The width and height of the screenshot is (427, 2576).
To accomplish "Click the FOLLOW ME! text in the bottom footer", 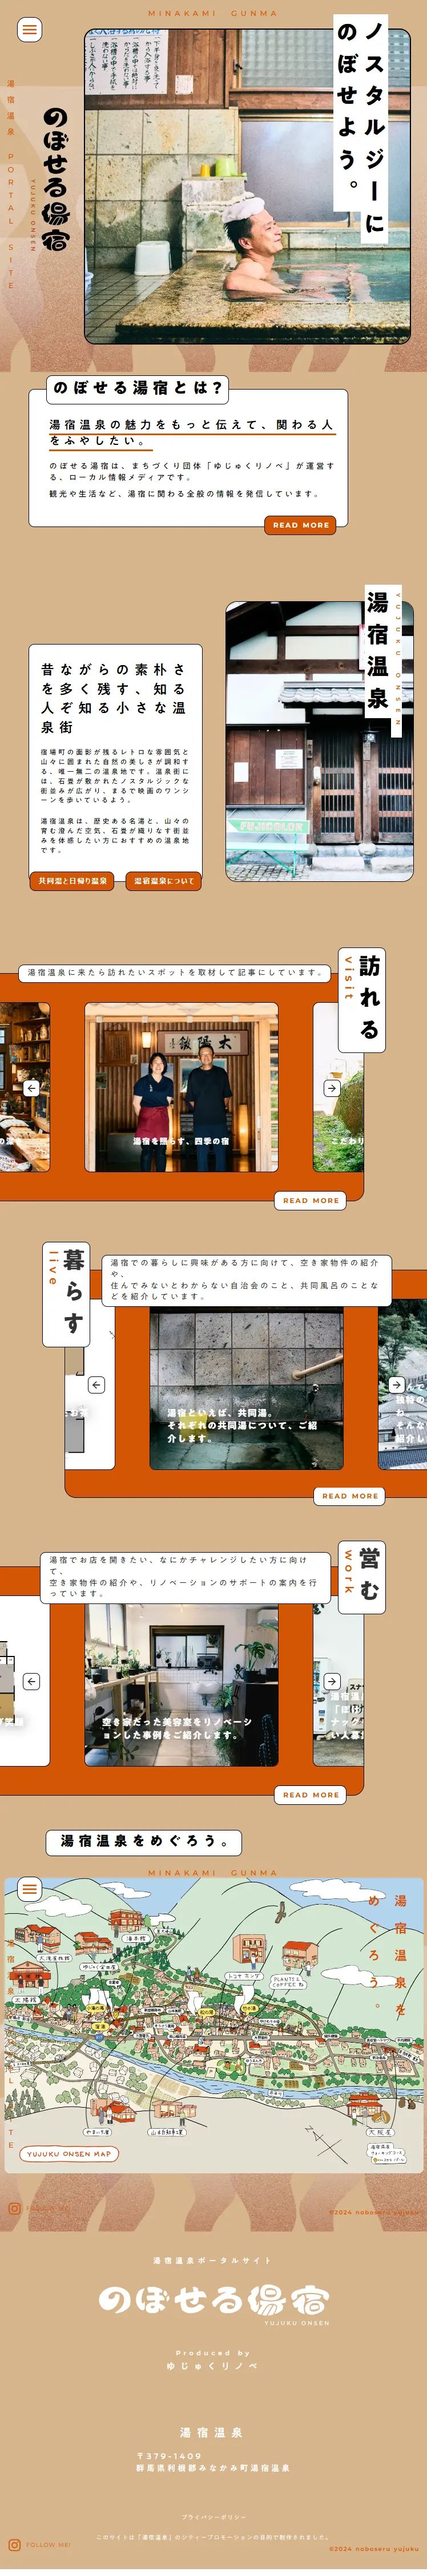I will click(48, 2545).
